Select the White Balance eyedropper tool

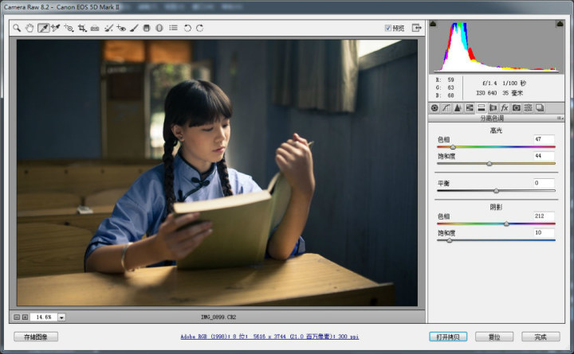pos(43,28)
